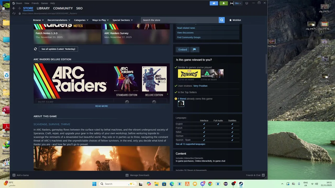The image size is (335, 188).
Task: Click the Marvel Rivals game thumbnail
Action: tap(189, 74)
